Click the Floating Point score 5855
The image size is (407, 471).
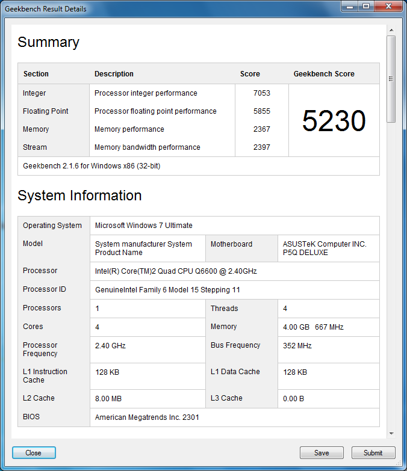coord(261,111)
